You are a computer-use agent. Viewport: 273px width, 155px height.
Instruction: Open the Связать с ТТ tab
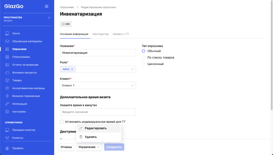tap(121, 34)
